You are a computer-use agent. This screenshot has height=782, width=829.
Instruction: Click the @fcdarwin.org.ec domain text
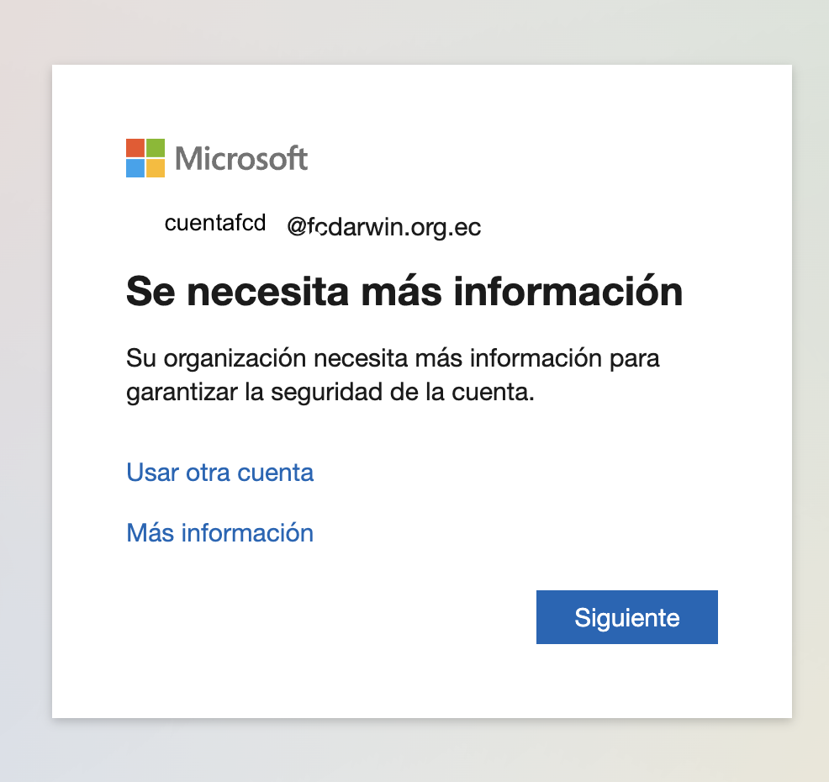click(x=384, y=227)
